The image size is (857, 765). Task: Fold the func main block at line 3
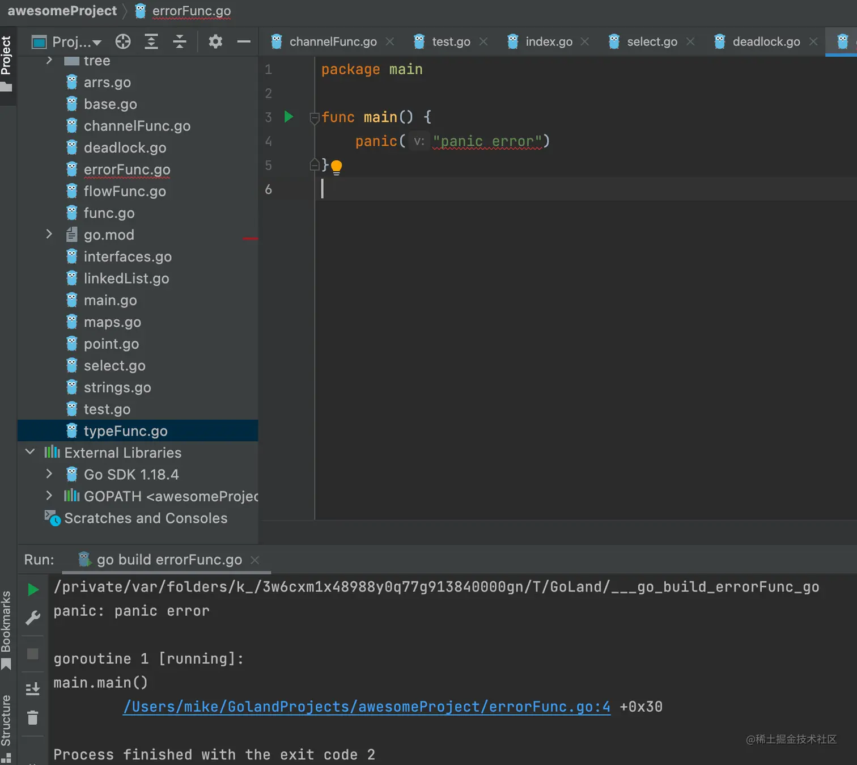315,118
